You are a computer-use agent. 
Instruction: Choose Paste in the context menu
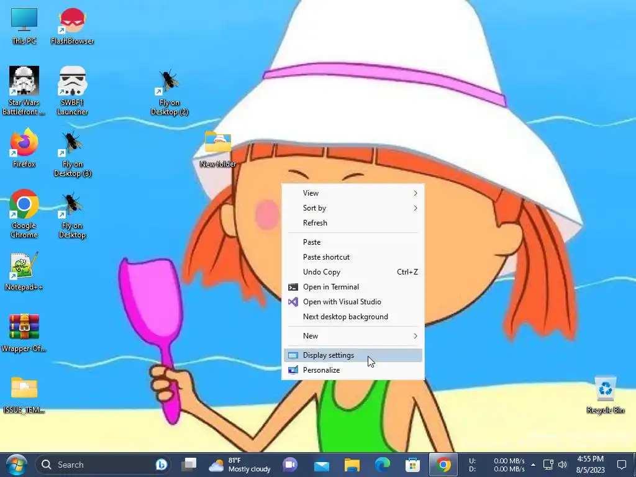[x=353, y=242]
